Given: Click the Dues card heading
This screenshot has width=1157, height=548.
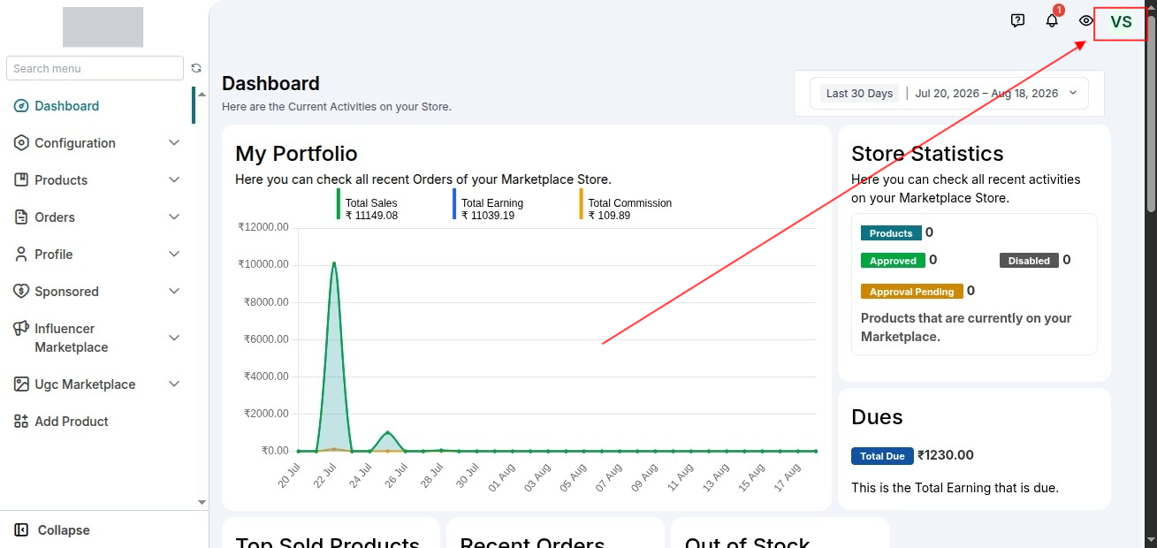Looking at the screenshot, I should pyautogui.click(x=877, y=417).
